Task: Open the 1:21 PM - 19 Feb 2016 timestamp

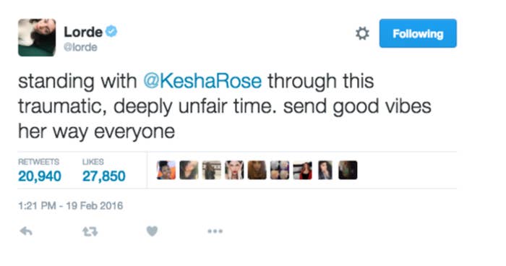Action: 71,205
